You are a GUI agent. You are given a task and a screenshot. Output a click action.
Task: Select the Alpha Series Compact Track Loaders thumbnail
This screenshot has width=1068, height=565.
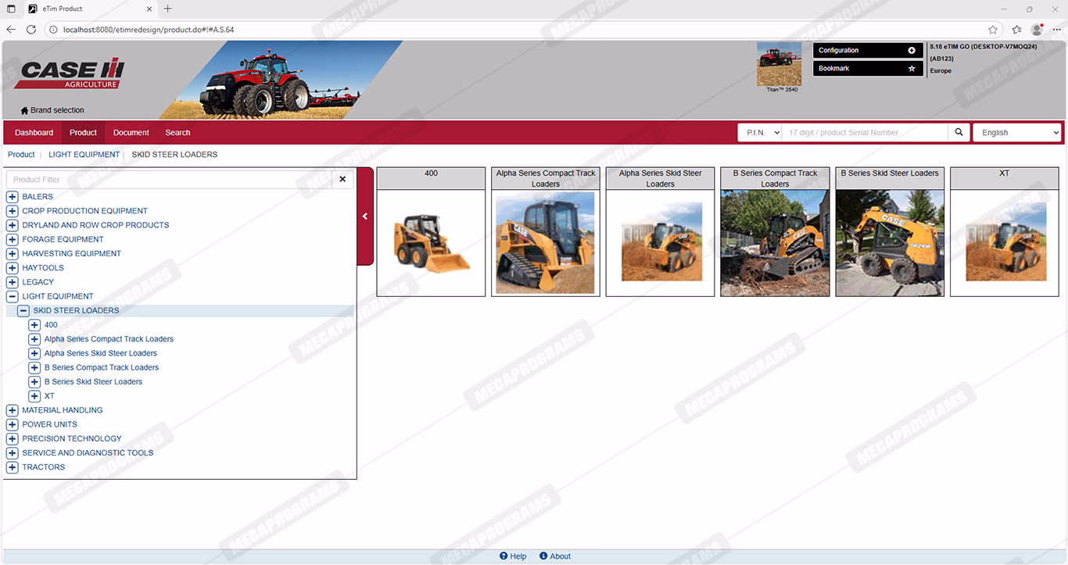point(545,243)
